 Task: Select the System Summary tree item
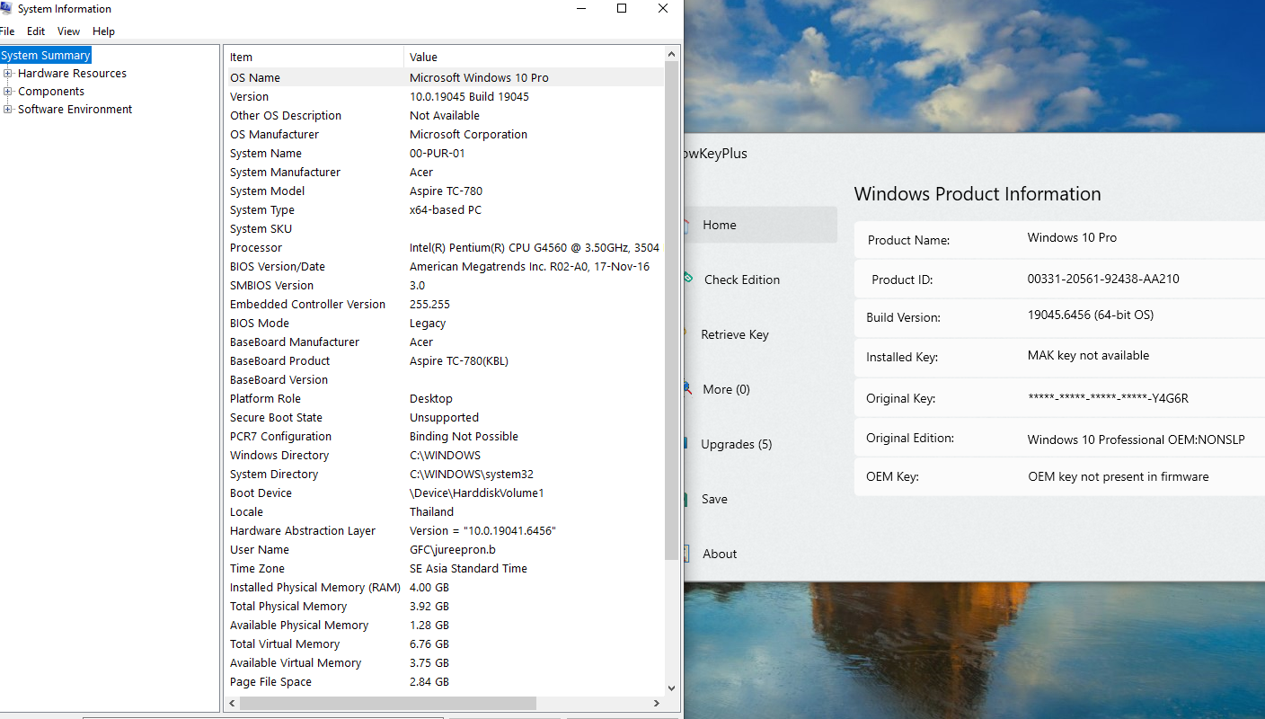tap(46, 56)
